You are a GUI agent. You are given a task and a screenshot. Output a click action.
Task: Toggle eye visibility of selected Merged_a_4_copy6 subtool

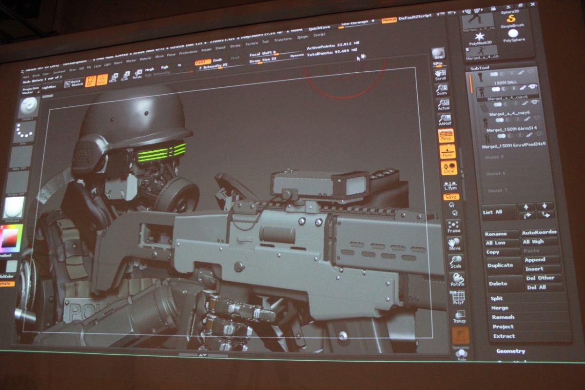point(532,87)
